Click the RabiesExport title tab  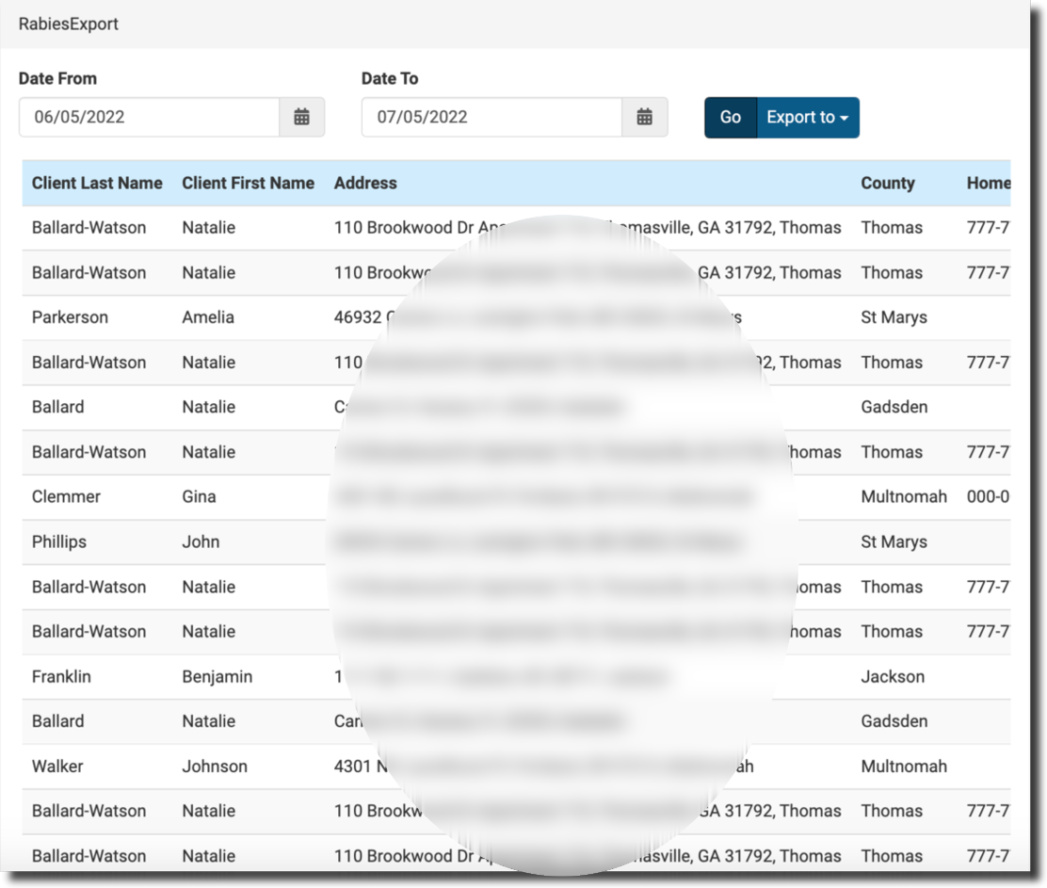click(x=69, y=24)
